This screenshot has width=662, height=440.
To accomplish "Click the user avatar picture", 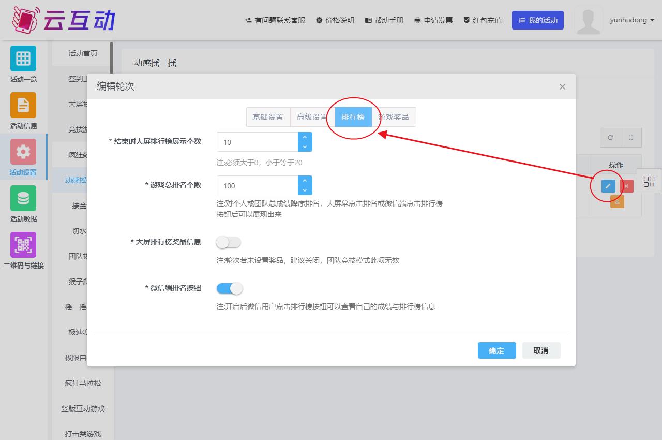I will pyautogui.click(x=588, y=20).
